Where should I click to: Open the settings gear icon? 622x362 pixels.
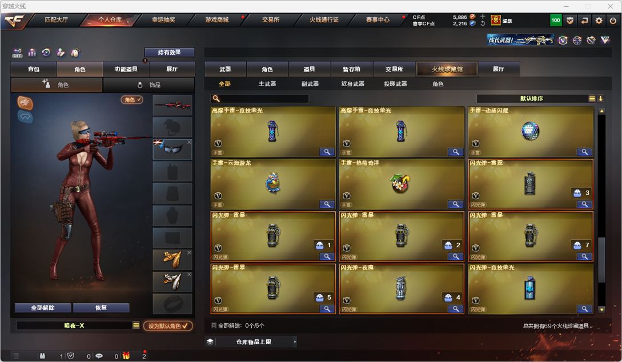point(599,21)
